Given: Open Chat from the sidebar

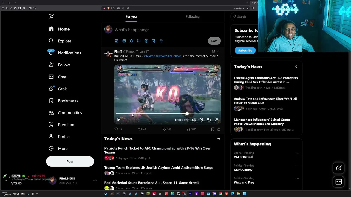Looking at the screenshot, I should pyautogui.click(x=58, y=77).
